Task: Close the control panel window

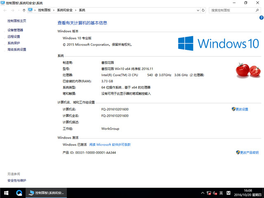Action: (x=257, y=3)
